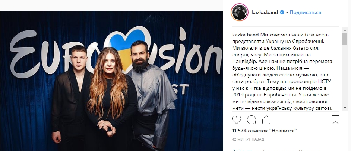Click the empty scrollbar track below the thumb
The width and height of the screenshot is (351, 151).
coord(345,75)
